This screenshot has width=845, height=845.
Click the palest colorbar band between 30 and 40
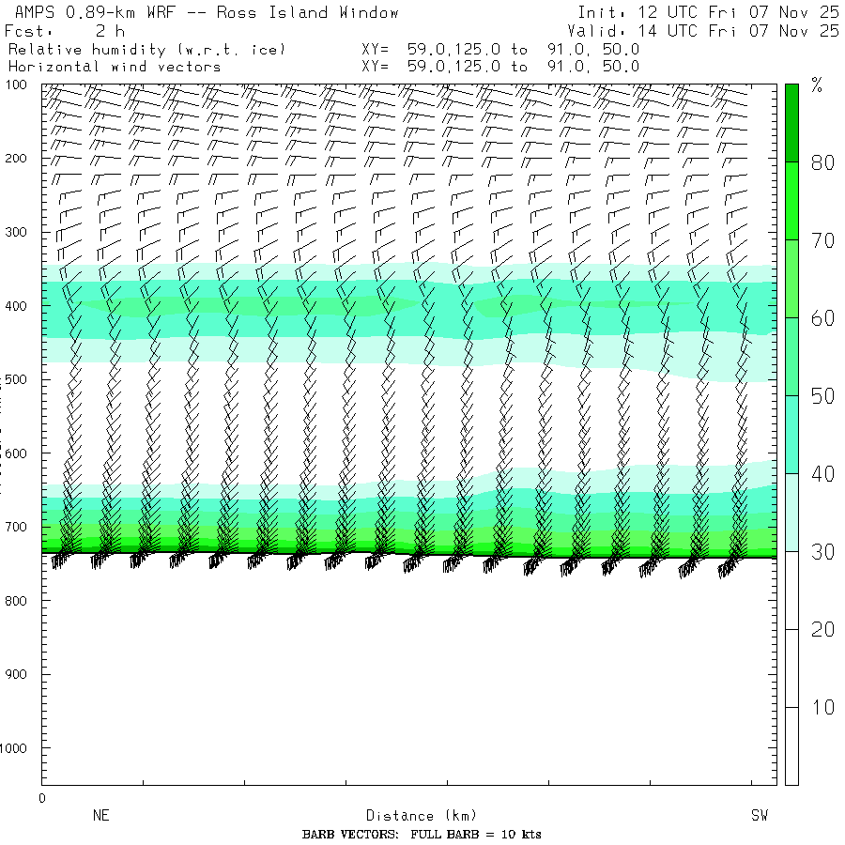click(x=791, y=512)
